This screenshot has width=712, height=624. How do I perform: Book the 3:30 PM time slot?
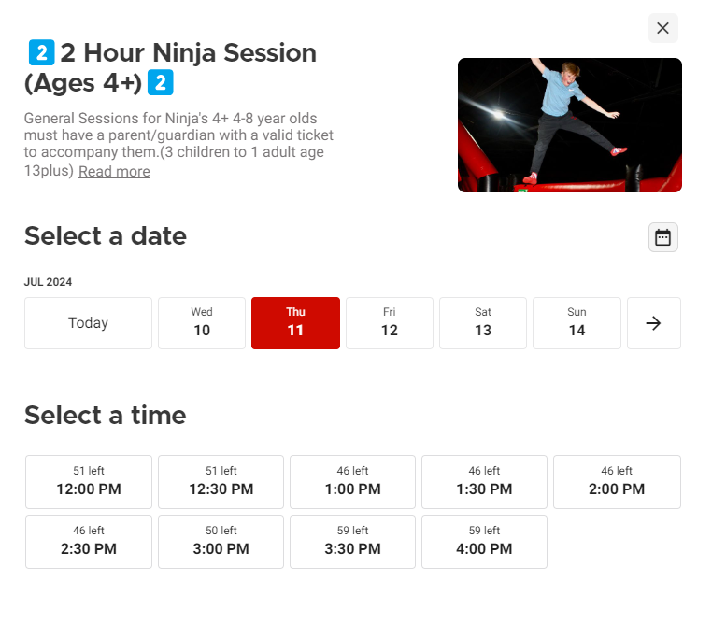click(352, 542)
